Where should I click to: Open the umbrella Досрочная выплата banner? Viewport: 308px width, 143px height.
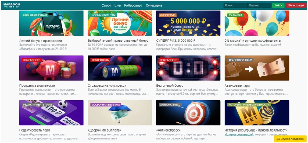click(x=120, y=113)
